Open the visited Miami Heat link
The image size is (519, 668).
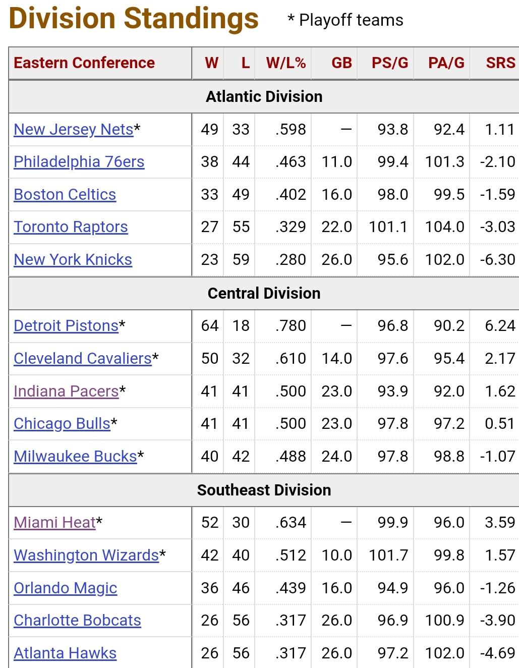tap(54, 522)
